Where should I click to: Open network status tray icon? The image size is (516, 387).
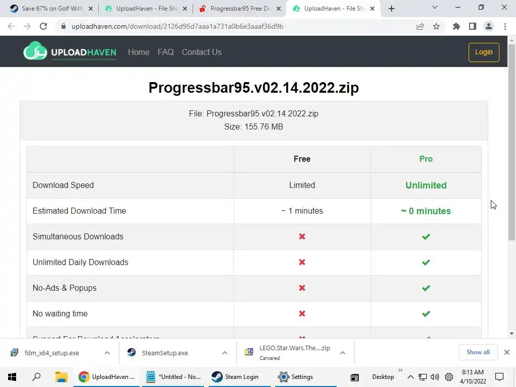tap(423, 377)
